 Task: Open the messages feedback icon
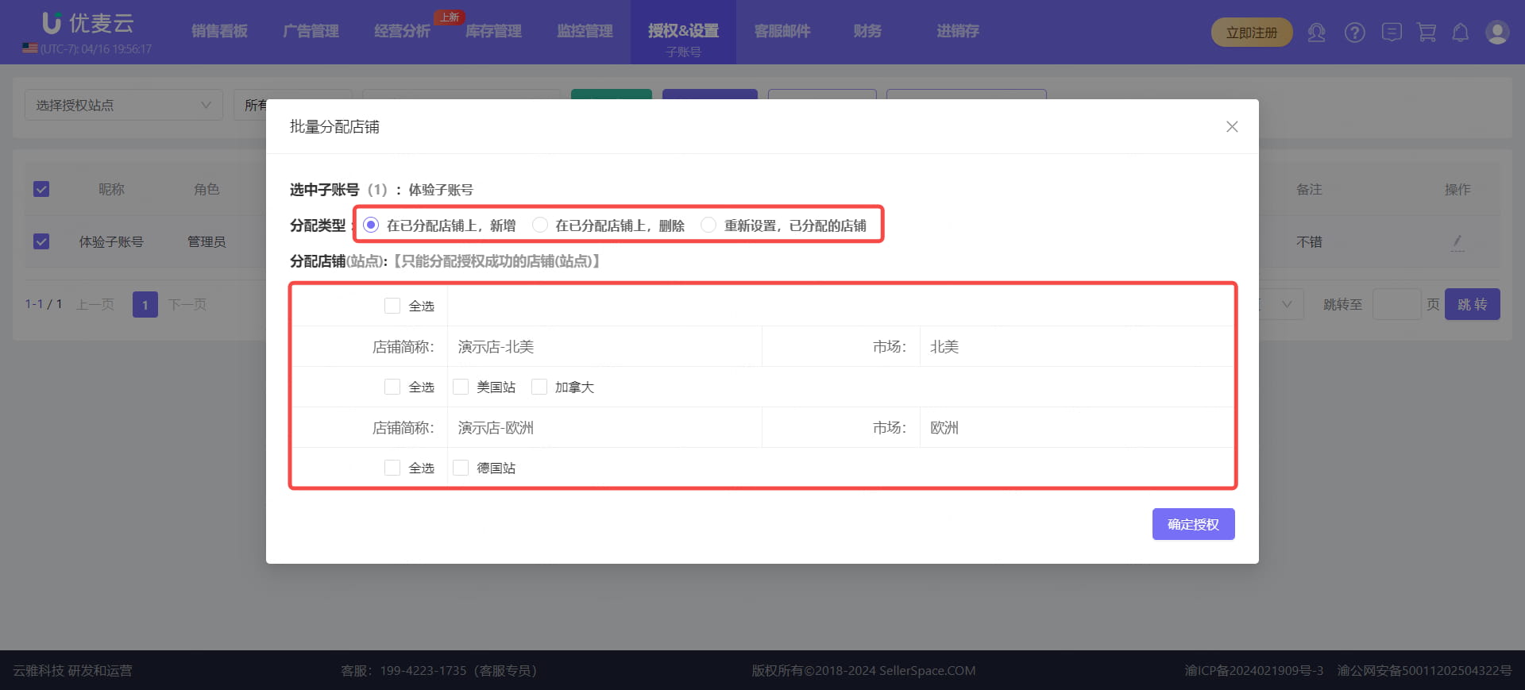point(1391,33)
